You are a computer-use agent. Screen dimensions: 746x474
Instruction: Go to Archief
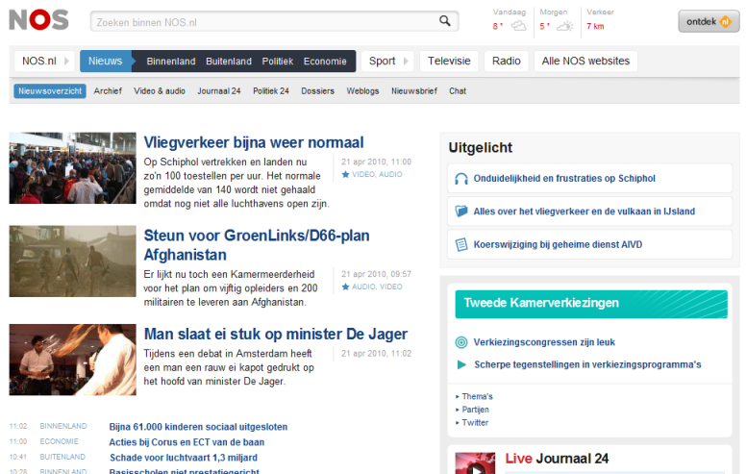pyautogui.click(x=108, y=91)
